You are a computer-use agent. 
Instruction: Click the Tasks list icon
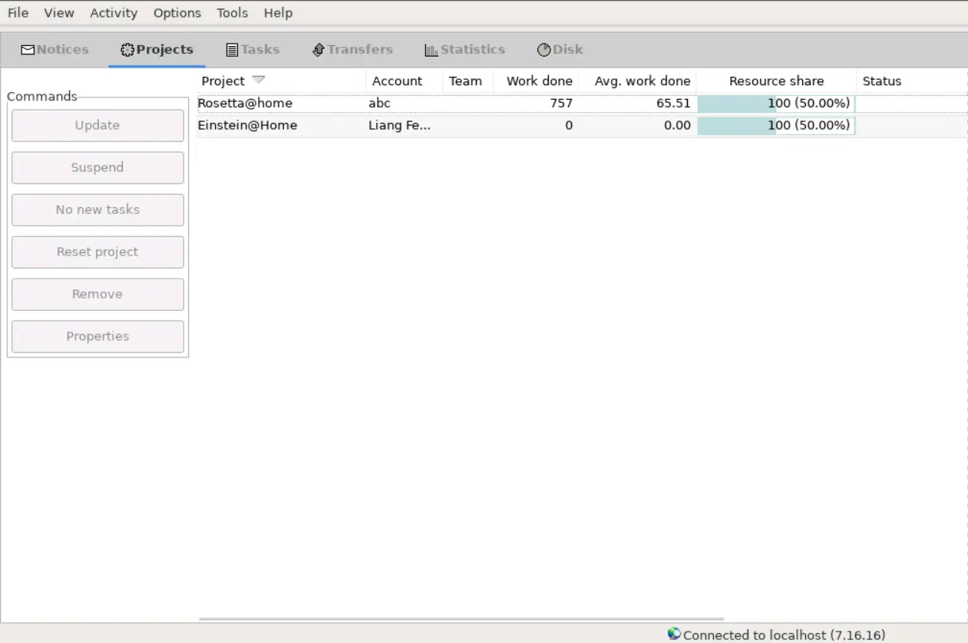click(x=232, y=50)
